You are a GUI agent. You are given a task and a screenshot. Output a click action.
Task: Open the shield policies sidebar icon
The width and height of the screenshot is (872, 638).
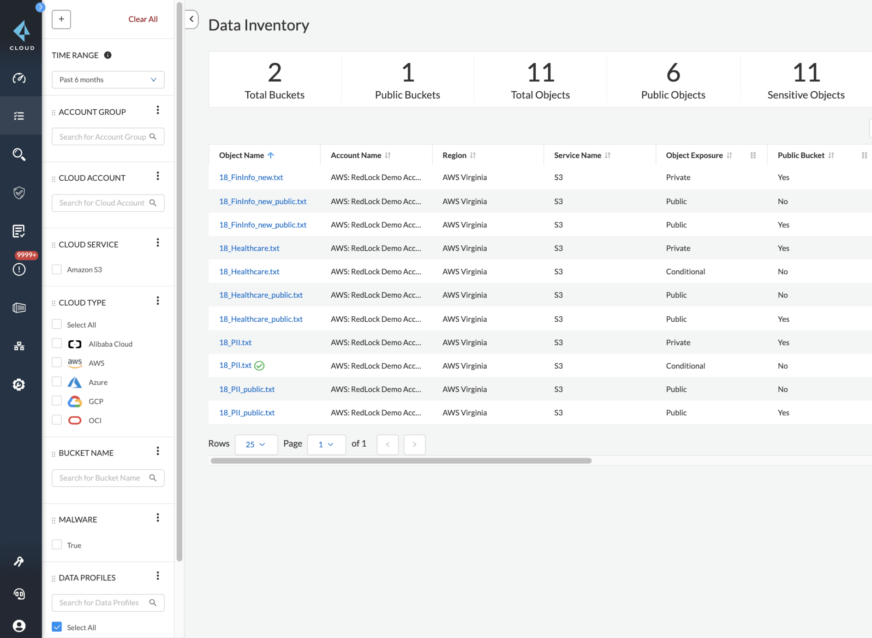click(x=19, y=193)
